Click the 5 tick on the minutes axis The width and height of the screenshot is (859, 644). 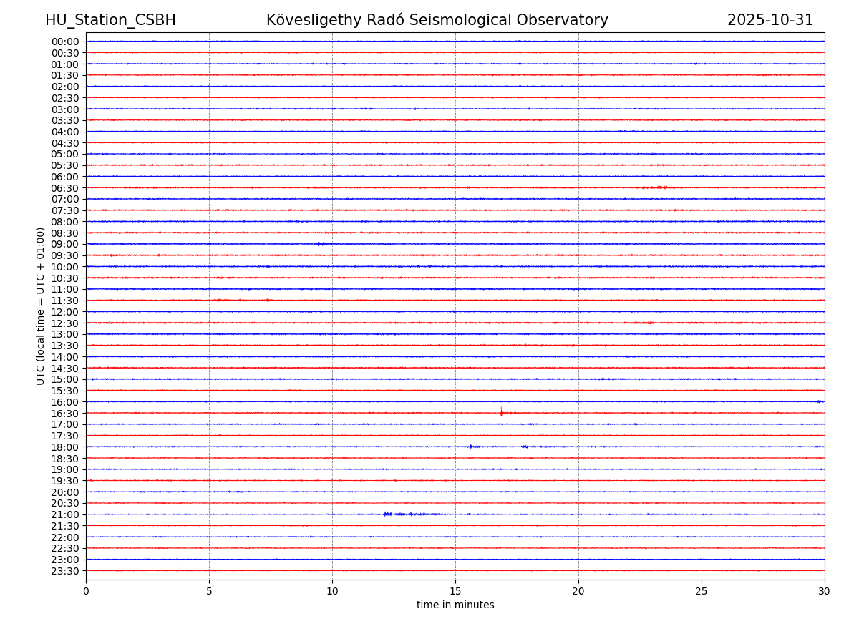pos(209,592)
